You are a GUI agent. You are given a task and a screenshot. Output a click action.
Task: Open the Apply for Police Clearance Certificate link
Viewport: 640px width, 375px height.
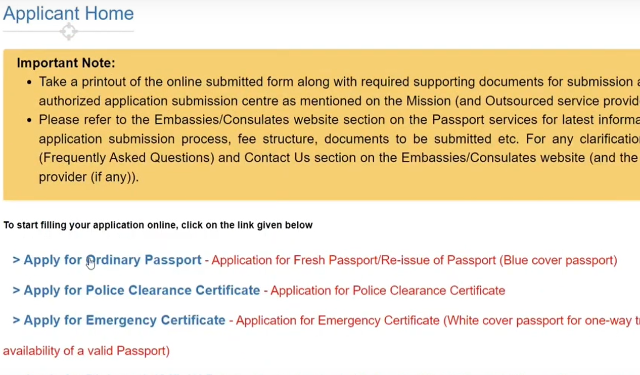[x=136, y=290]
